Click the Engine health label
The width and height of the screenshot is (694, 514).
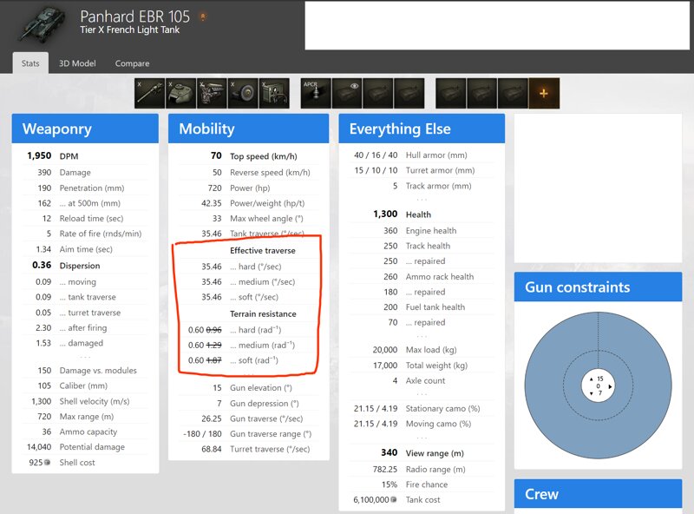click(x=430, y=231)
